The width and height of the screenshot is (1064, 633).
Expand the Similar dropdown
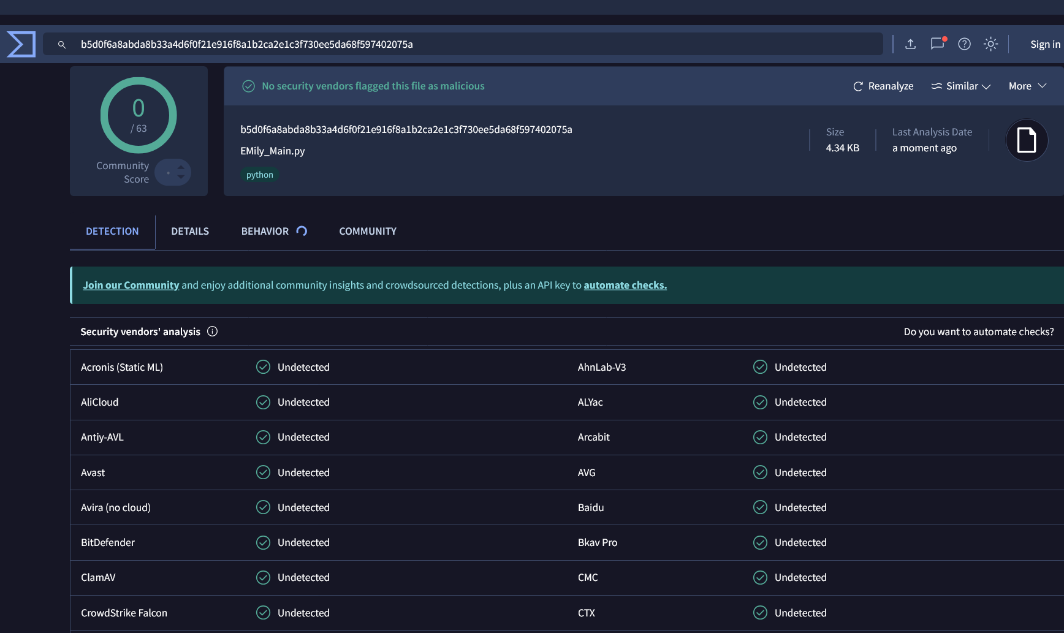[x=960, y=86]
